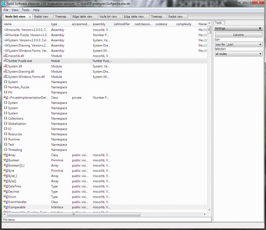Image resolution: width=266 pixels, height=230 pixels.
Task: Click the type icon beside DateTime
Action: point(6,186)
